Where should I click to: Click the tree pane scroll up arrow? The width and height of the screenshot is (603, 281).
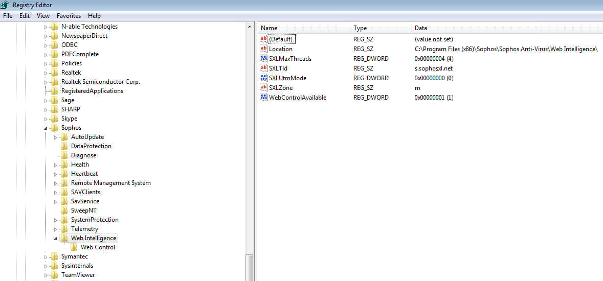(x=250, y=27)
